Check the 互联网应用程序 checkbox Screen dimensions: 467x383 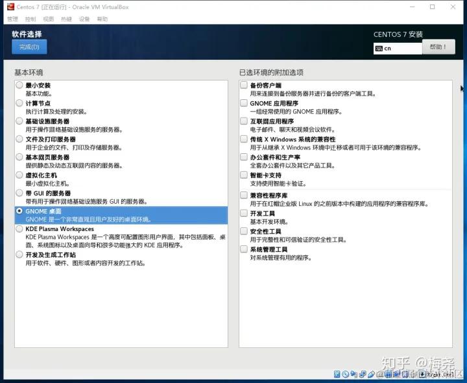tap(244, 121)
